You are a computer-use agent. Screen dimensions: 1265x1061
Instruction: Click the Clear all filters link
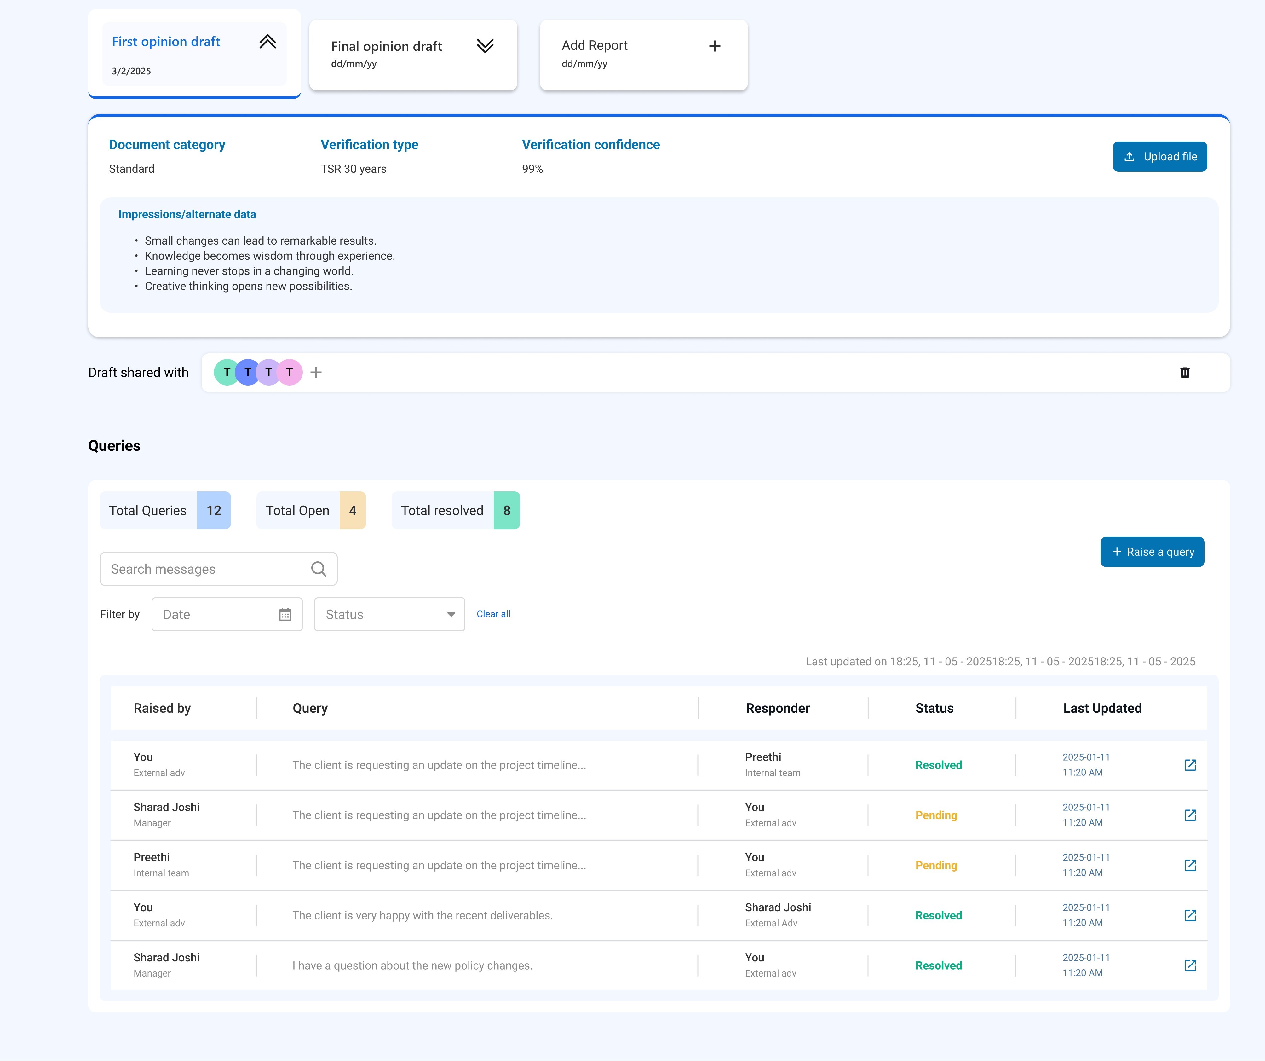click(x=493, y=614)
